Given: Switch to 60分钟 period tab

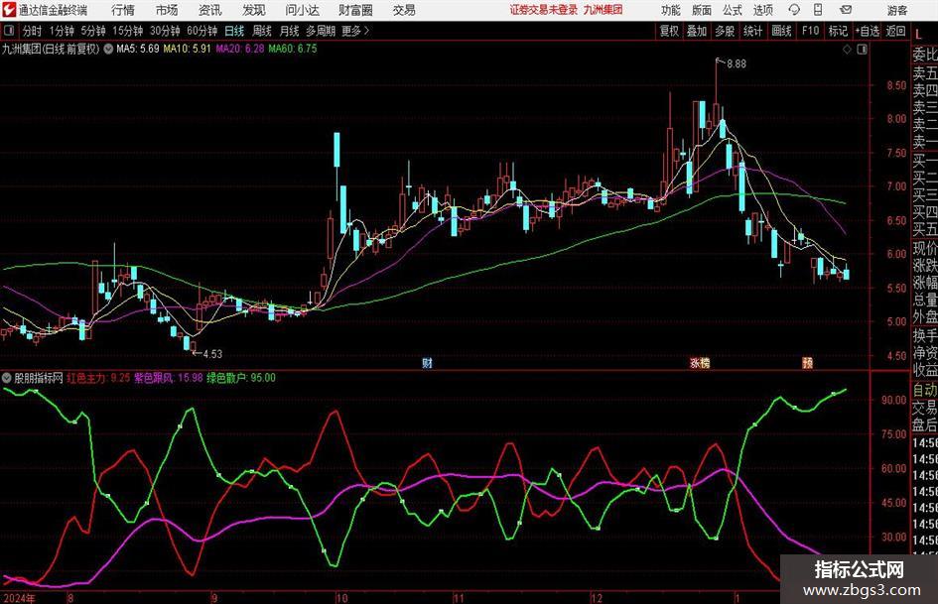Looking at the screenshot, I should coord(202,31).
